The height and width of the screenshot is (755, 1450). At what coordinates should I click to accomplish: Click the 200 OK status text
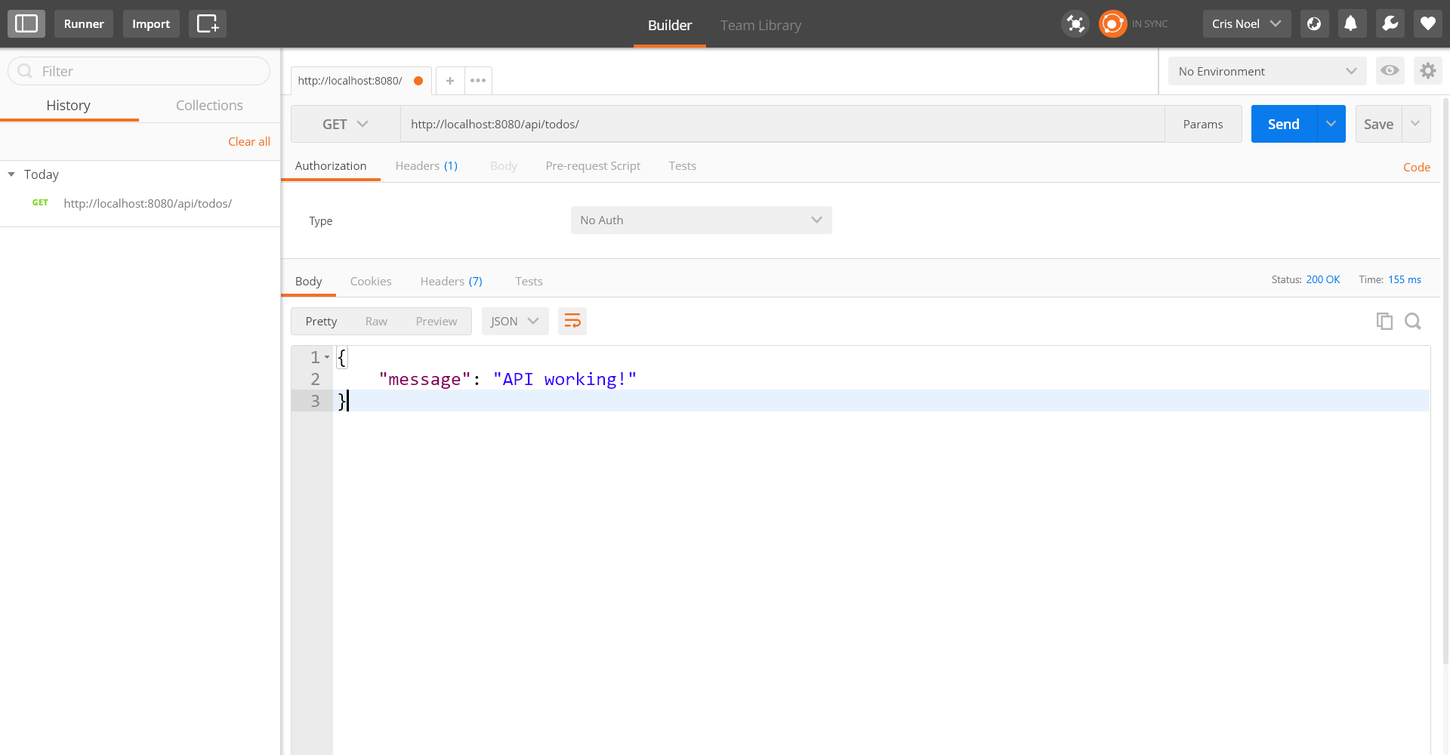click(1323, 280)
